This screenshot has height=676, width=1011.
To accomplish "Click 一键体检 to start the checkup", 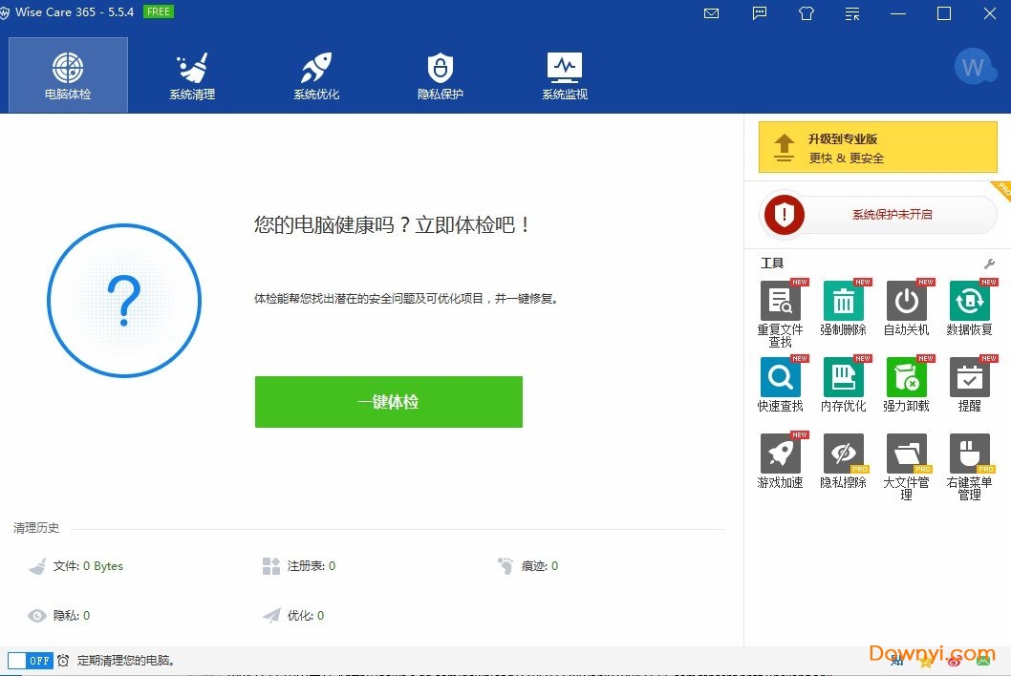I will click(389, 402).
